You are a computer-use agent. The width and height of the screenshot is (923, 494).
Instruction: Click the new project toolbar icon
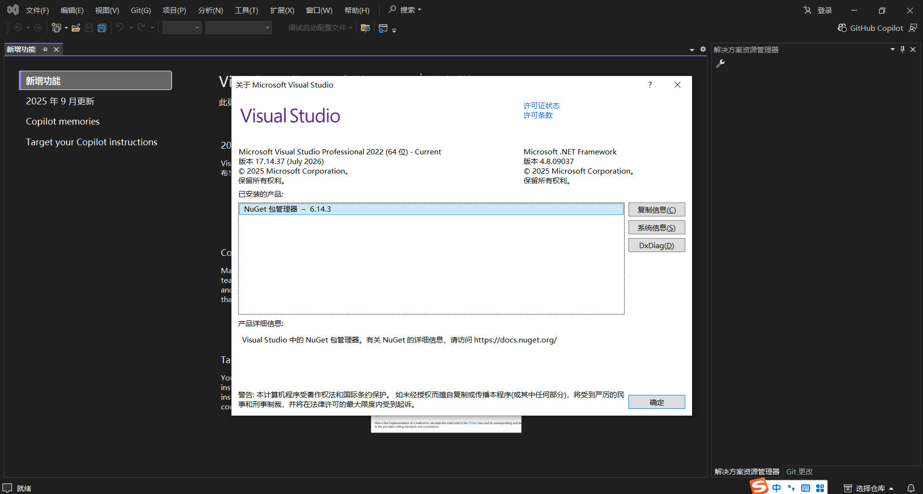point(56,28)
